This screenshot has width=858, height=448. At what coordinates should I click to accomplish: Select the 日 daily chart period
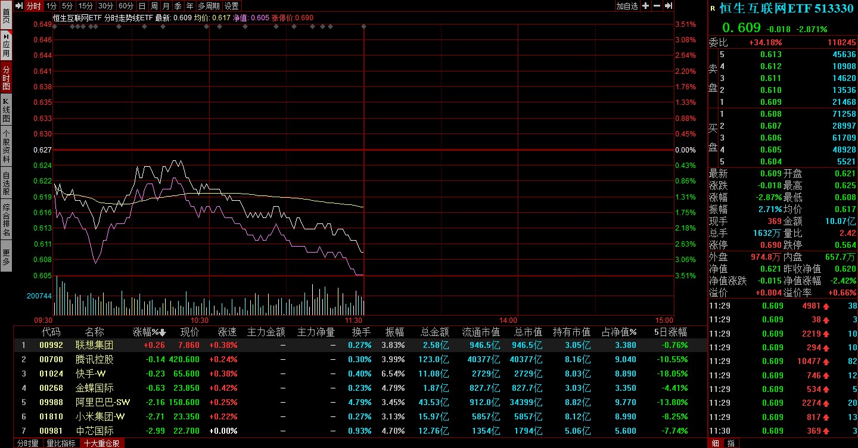[x=142, y=6]
